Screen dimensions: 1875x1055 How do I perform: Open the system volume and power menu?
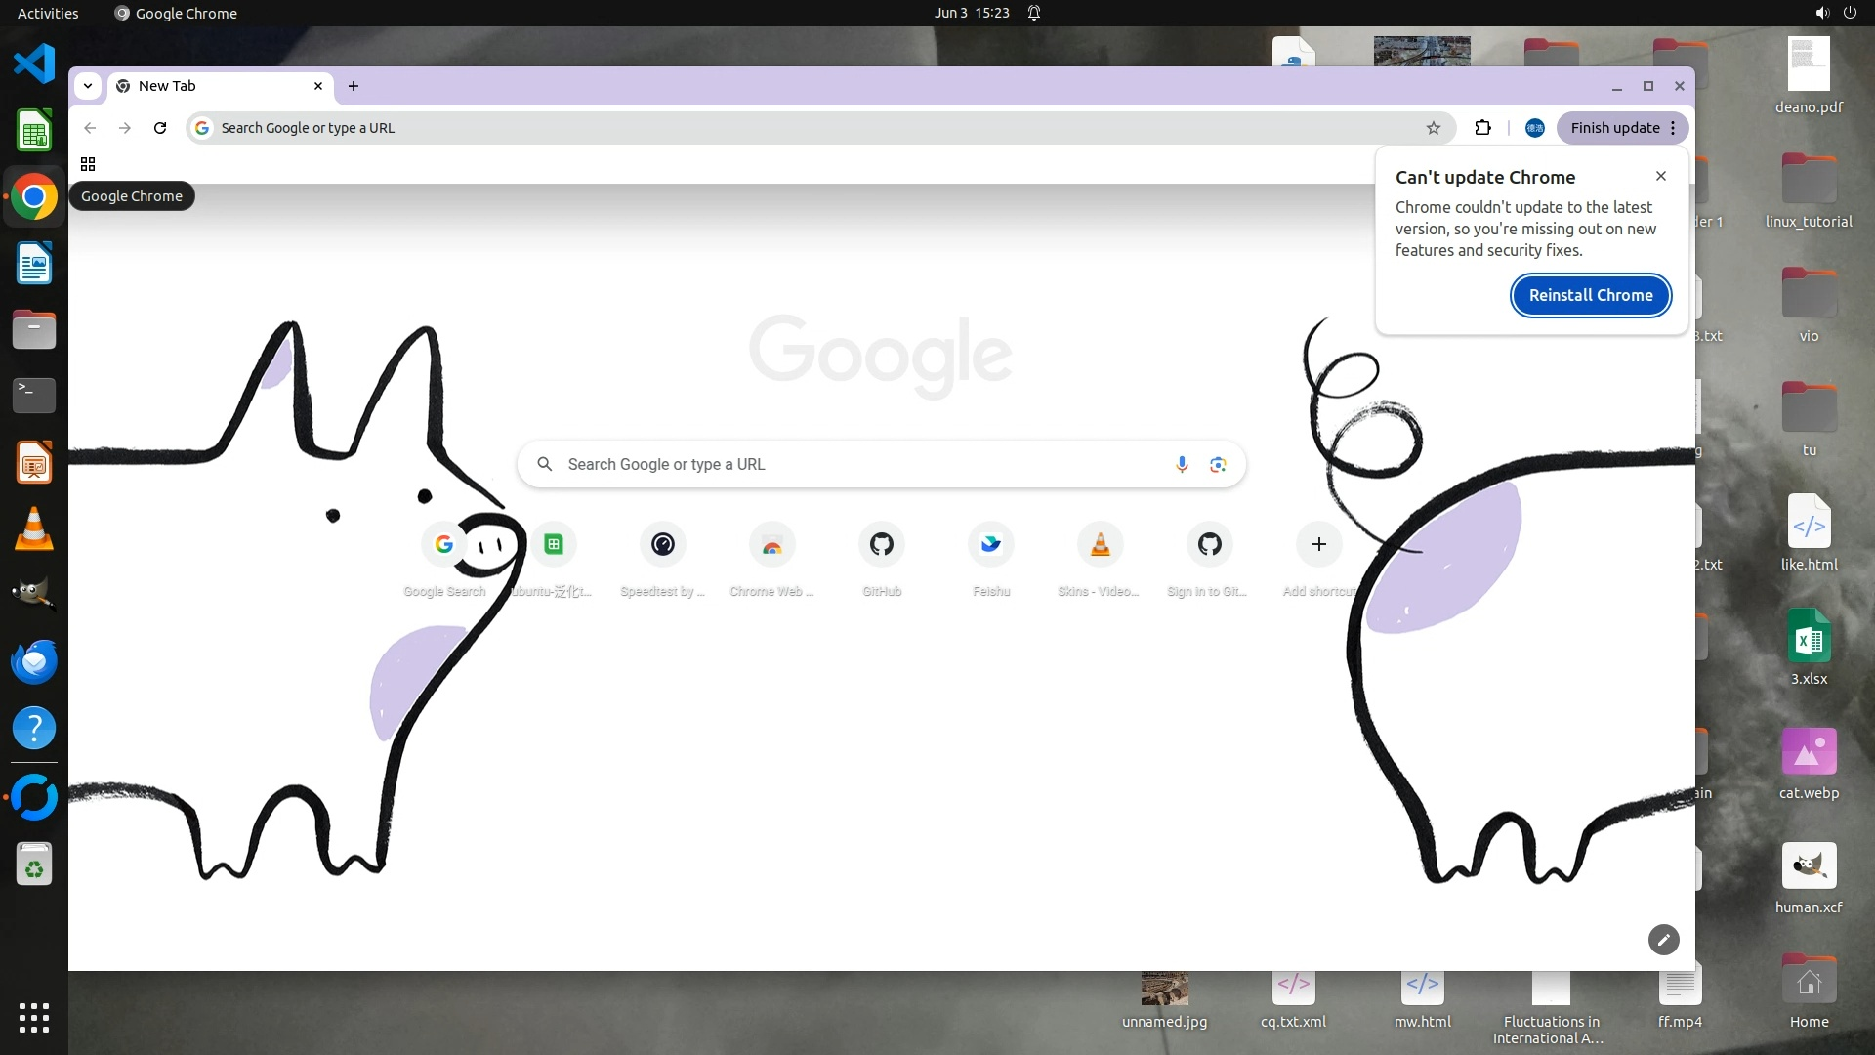pyautogui.click(x=1835, y=13)
